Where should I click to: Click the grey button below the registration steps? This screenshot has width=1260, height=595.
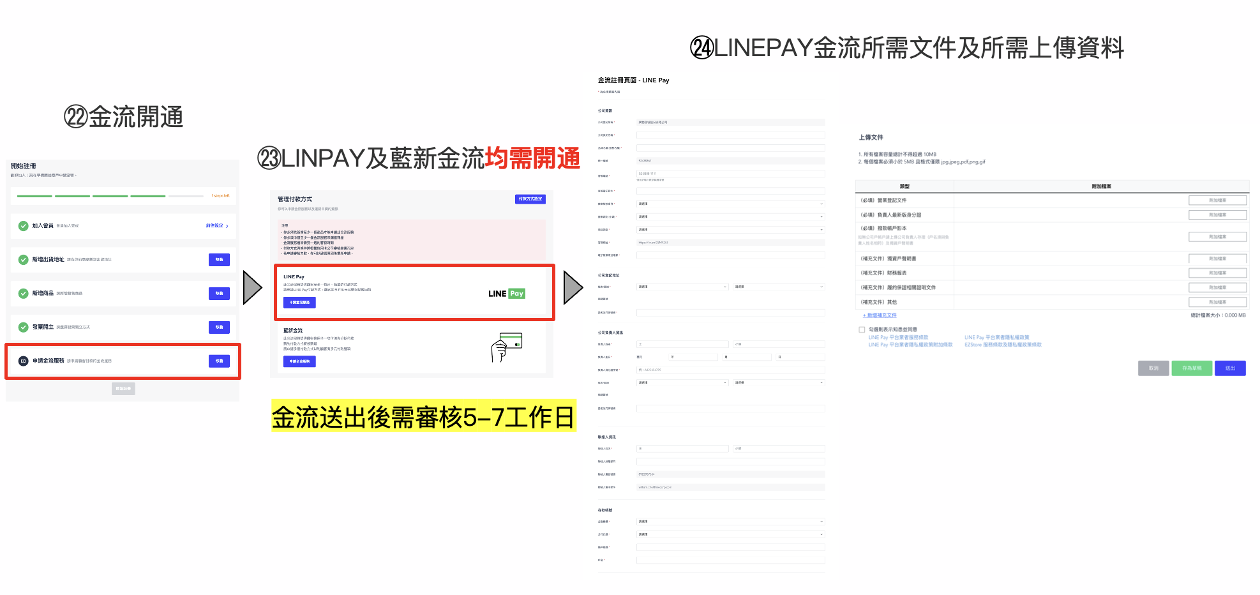pyautogui.click(x=123, y=388)
